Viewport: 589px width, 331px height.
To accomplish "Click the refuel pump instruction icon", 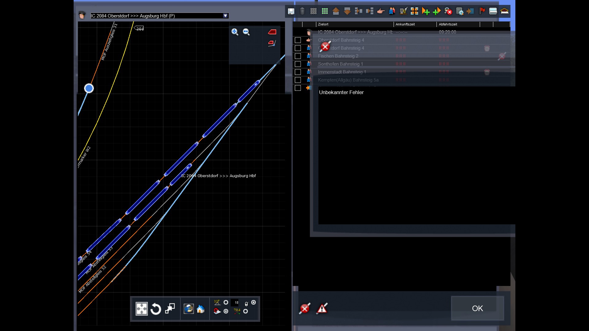I will click(x=403, y=11).
